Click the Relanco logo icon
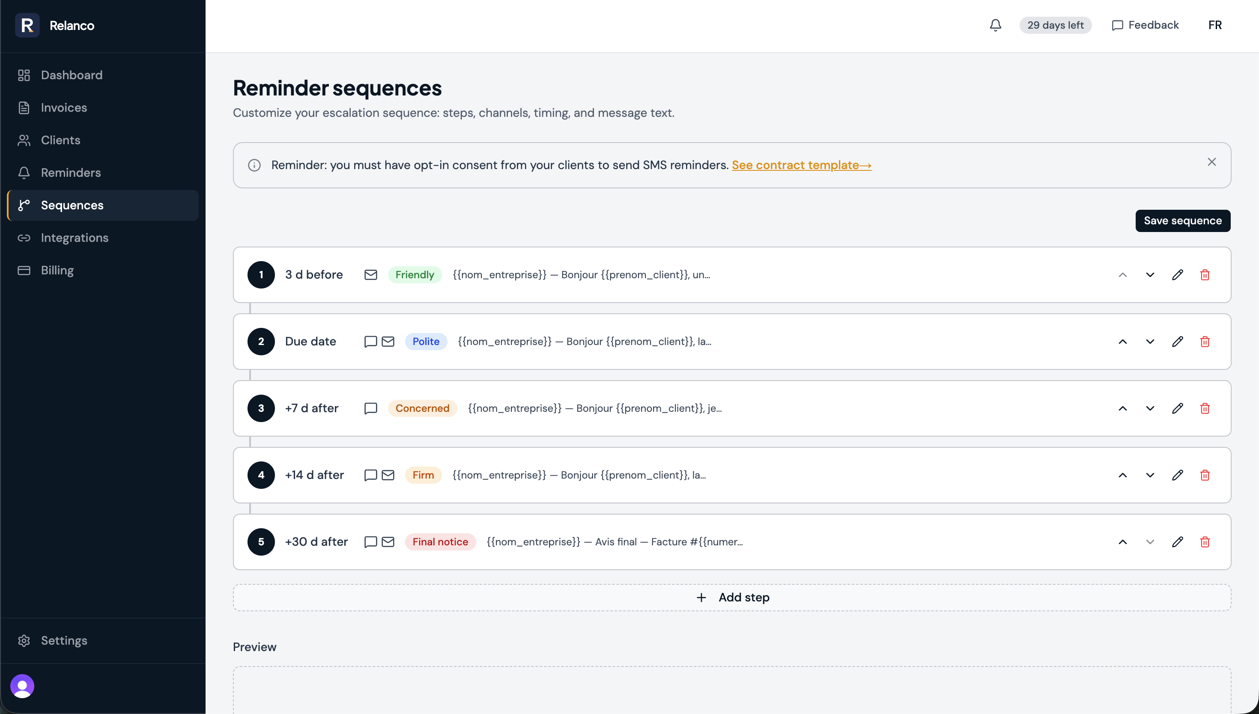1259x714 pixels. click(x=27, y=25)
